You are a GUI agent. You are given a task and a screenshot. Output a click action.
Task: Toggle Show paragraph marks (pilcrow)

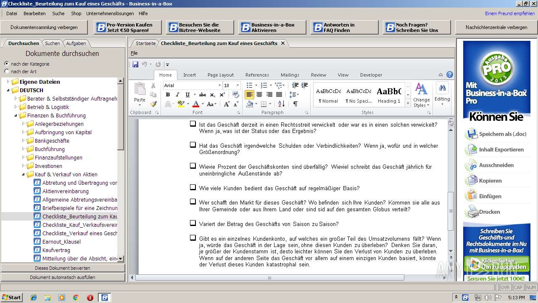click(x=295, y=104)
